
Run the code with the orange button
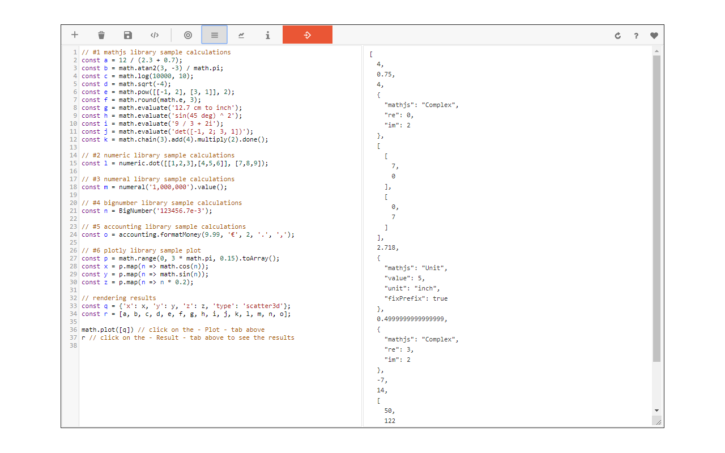[x=308, y=35]
